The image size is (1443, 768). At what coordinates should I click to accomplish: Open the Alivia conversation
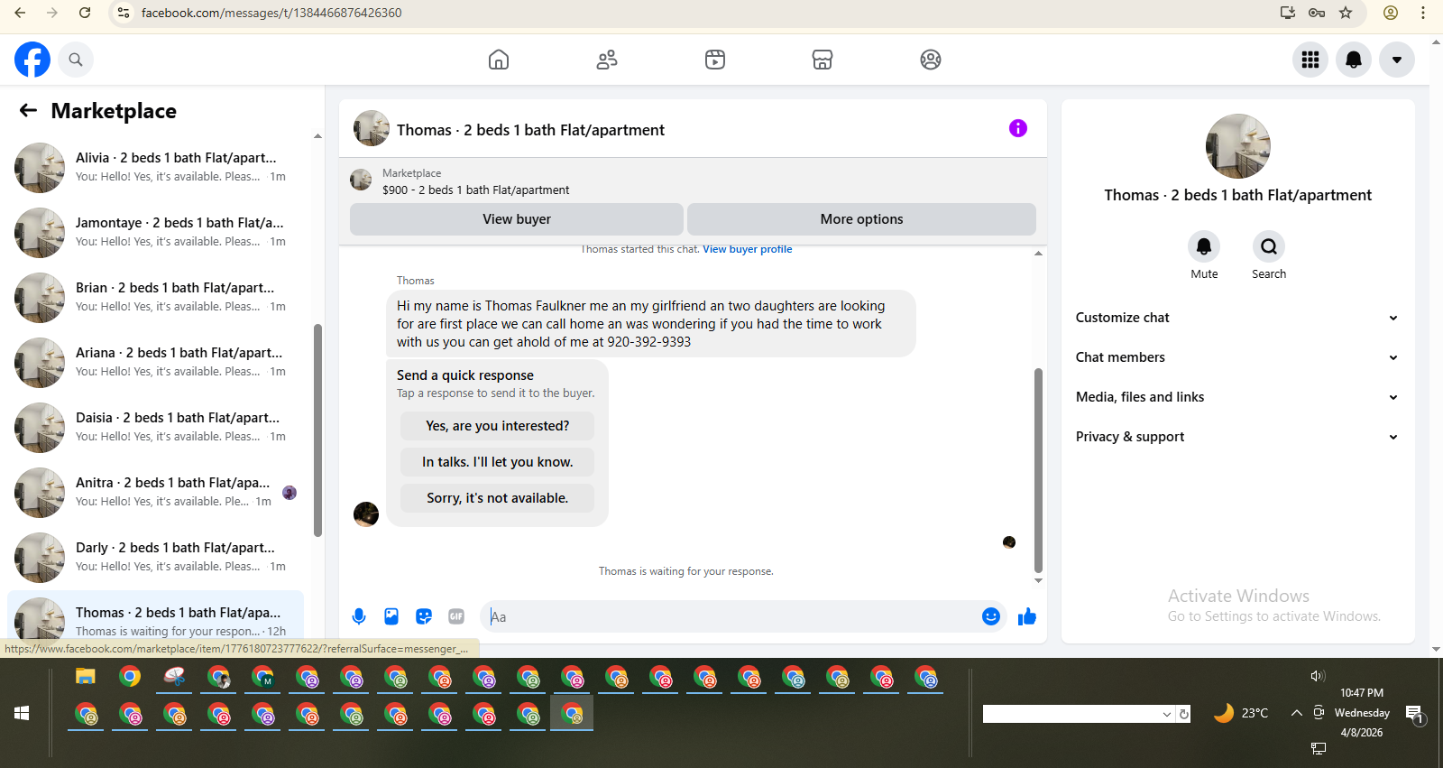coord(155,168)
